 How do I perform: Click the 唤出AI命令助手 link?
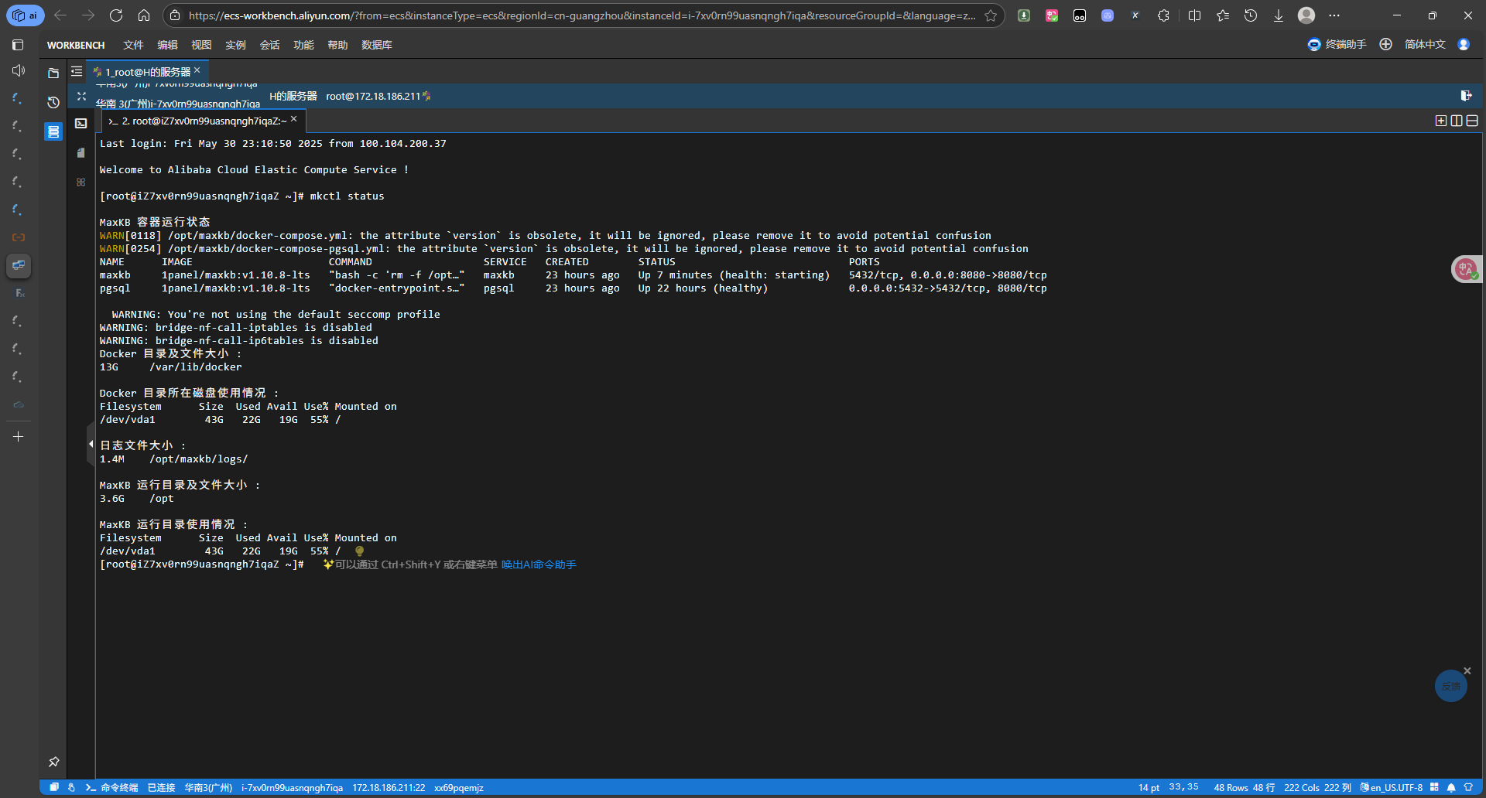coord(539,564)
